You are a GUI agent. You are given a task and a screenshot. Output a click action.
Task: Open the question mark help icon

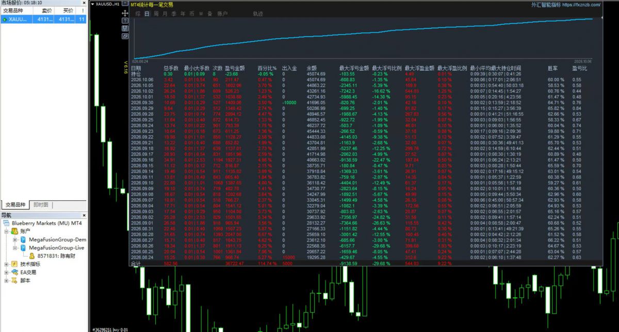click(125, 21)
